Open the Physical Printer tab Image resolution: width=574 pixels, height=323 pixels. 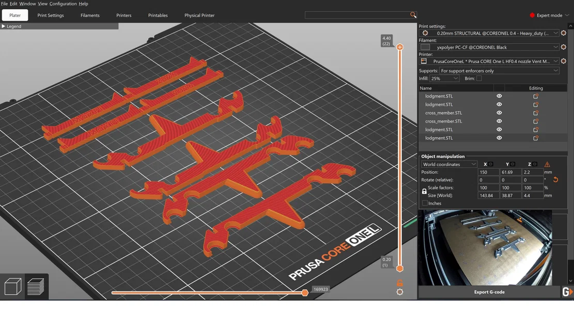pyautogui.click(x=199, y=16)
